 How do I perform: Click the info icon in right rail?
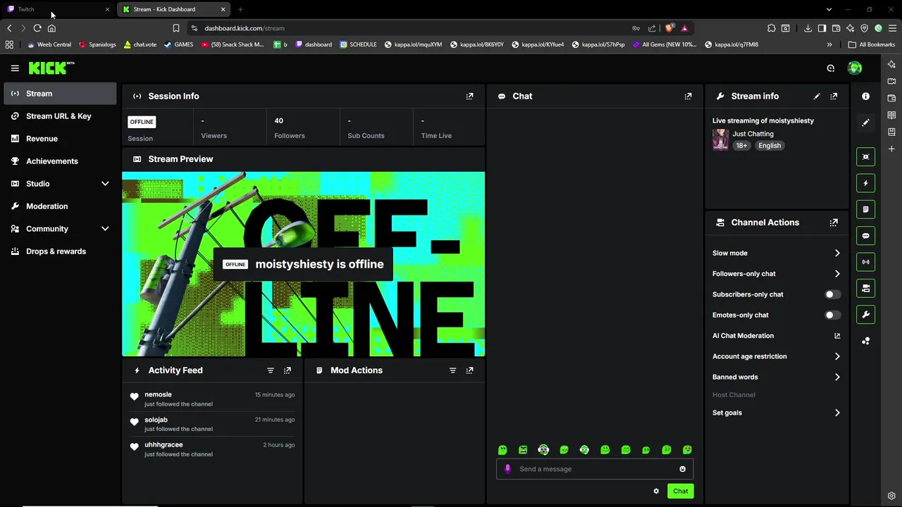865,96
